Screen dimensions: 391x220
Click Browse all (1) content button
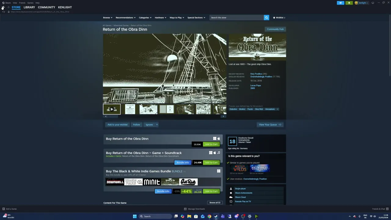[215, 203]
